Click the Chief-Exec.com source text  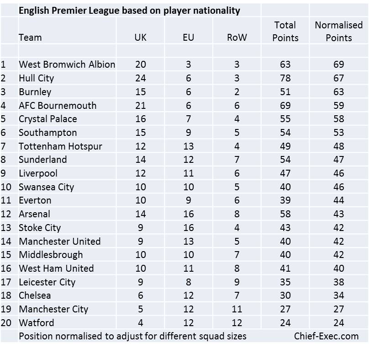(327, 336)
